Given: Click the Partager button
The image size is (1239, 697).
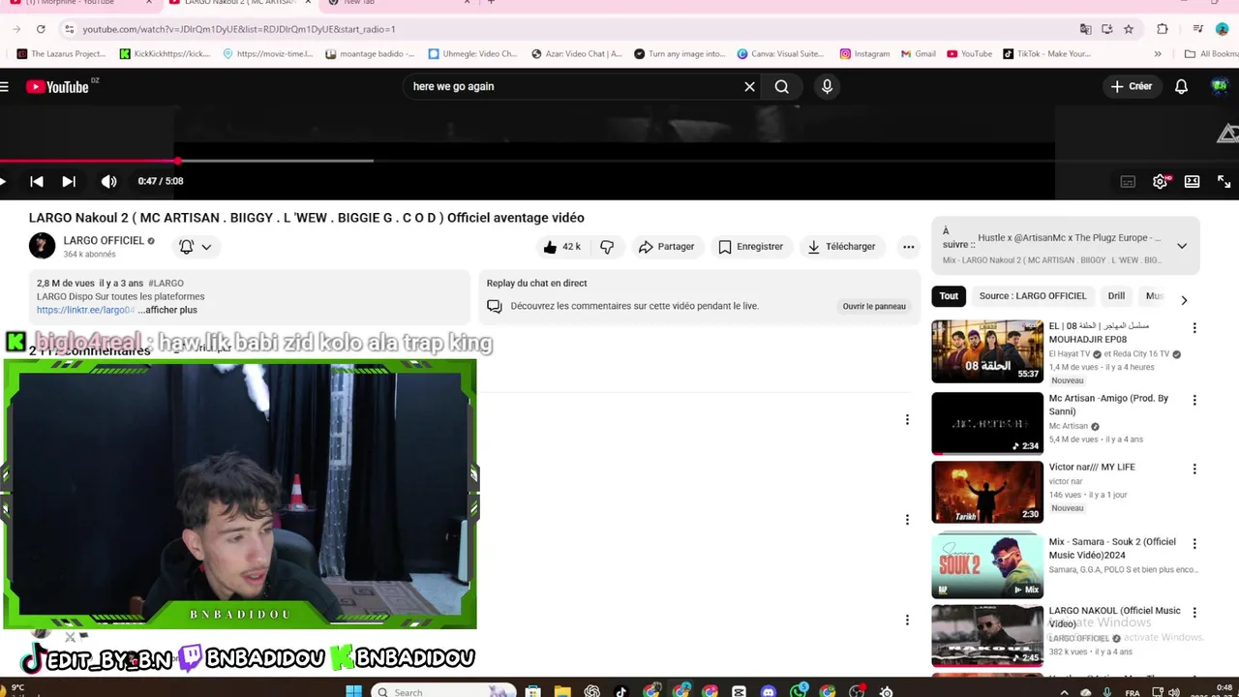Looking at the screenshot, I should (x=666, y=247).
